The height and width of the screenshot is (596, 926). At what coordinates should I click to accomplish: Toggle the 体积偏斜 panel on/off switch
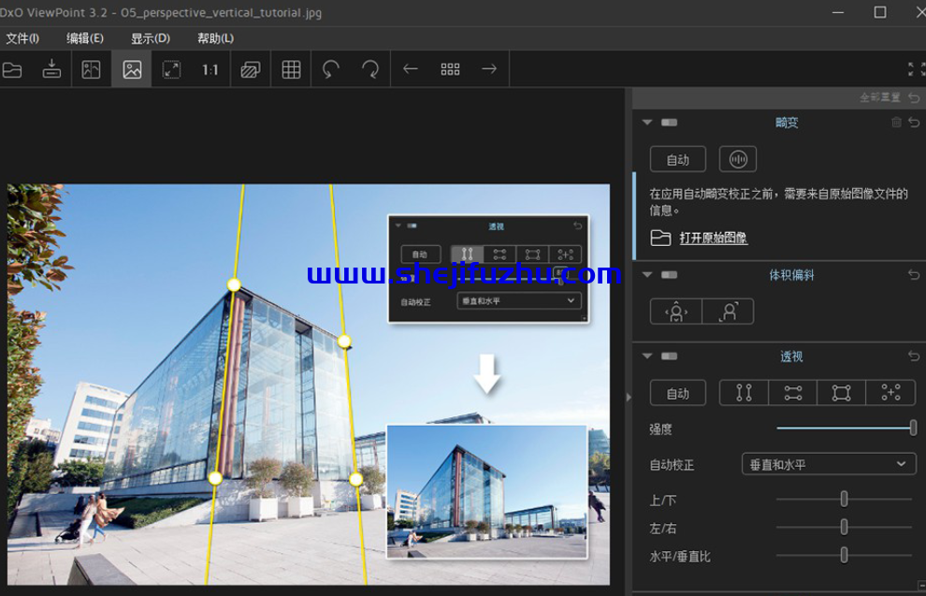(669, 275)
